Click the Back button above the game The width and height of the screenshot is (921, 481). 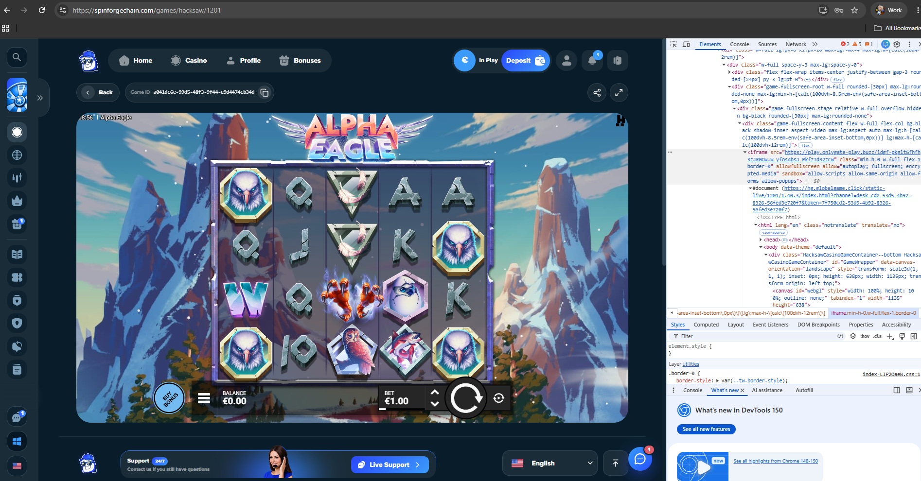click(x=98, y=92)
